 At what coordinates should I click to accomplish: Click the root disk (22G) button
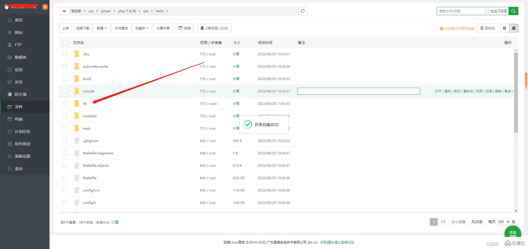214,28
